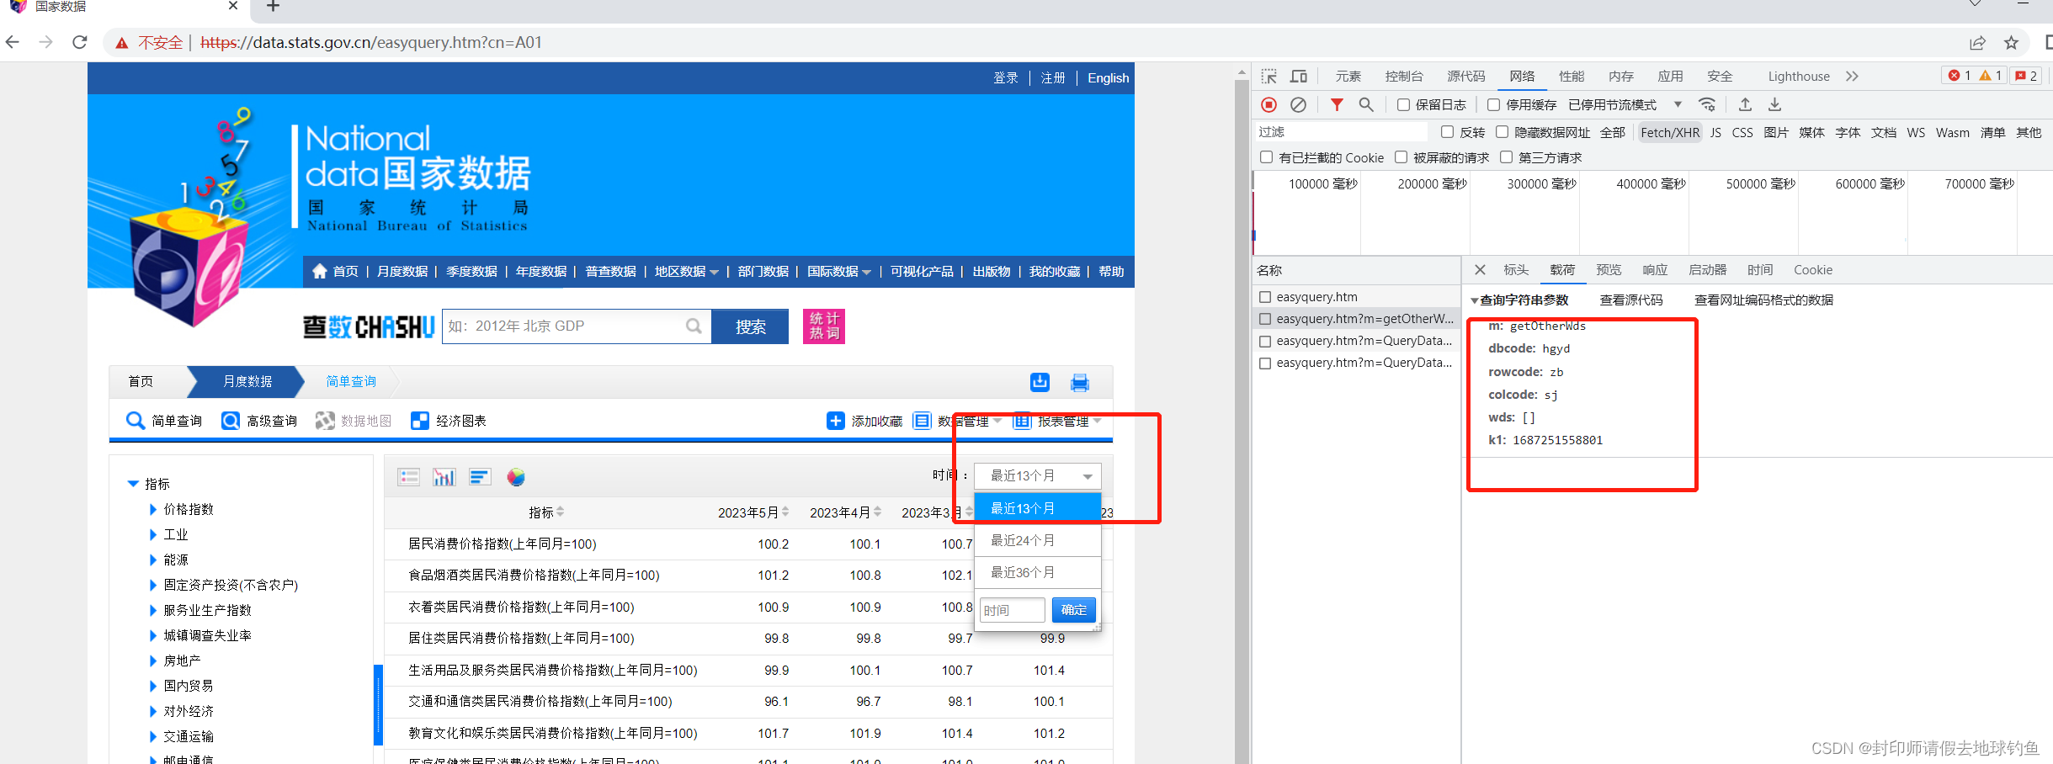The height and width of the screenshot is (764, 2053).
Task: Tick the 被屏蔽的请求 checkbox
Action: pos(1401,157)
